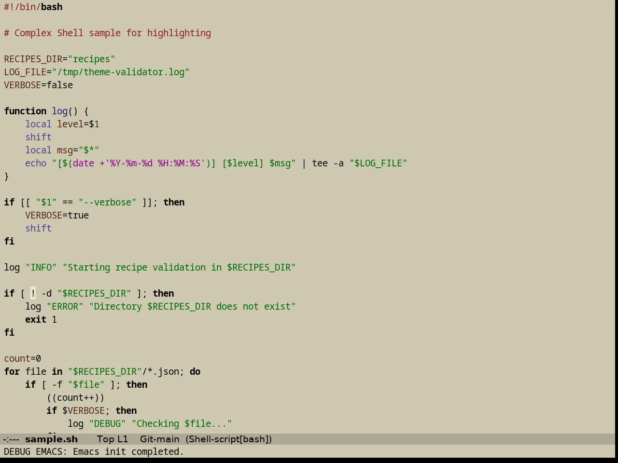Click 'local level=$1' line
This screenshot has width=618, height=463.
pos(62,124)
